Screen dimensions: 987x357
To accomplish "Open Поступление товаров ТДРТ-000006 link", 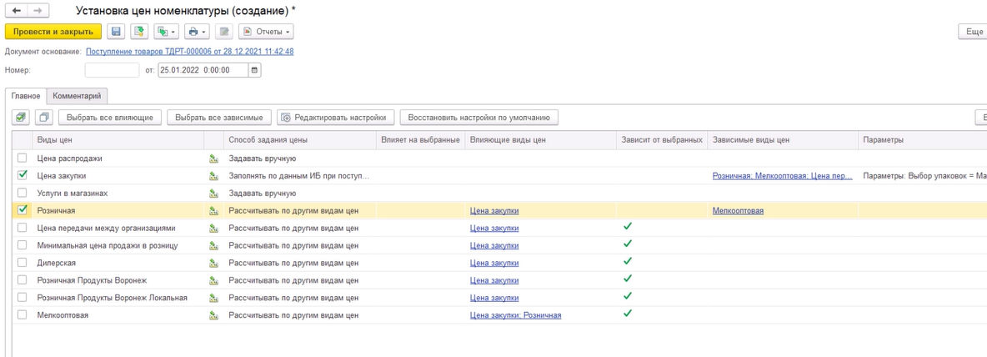I will 189,52.
